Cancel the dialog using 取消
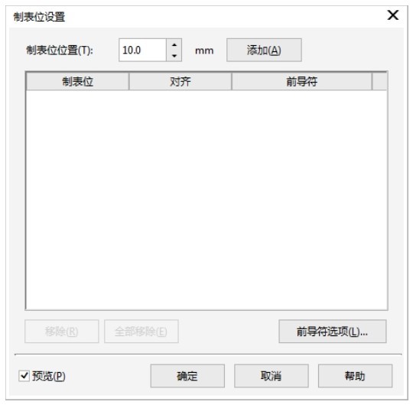Screen dimensions: 413x405 click(x=271, y=376)
